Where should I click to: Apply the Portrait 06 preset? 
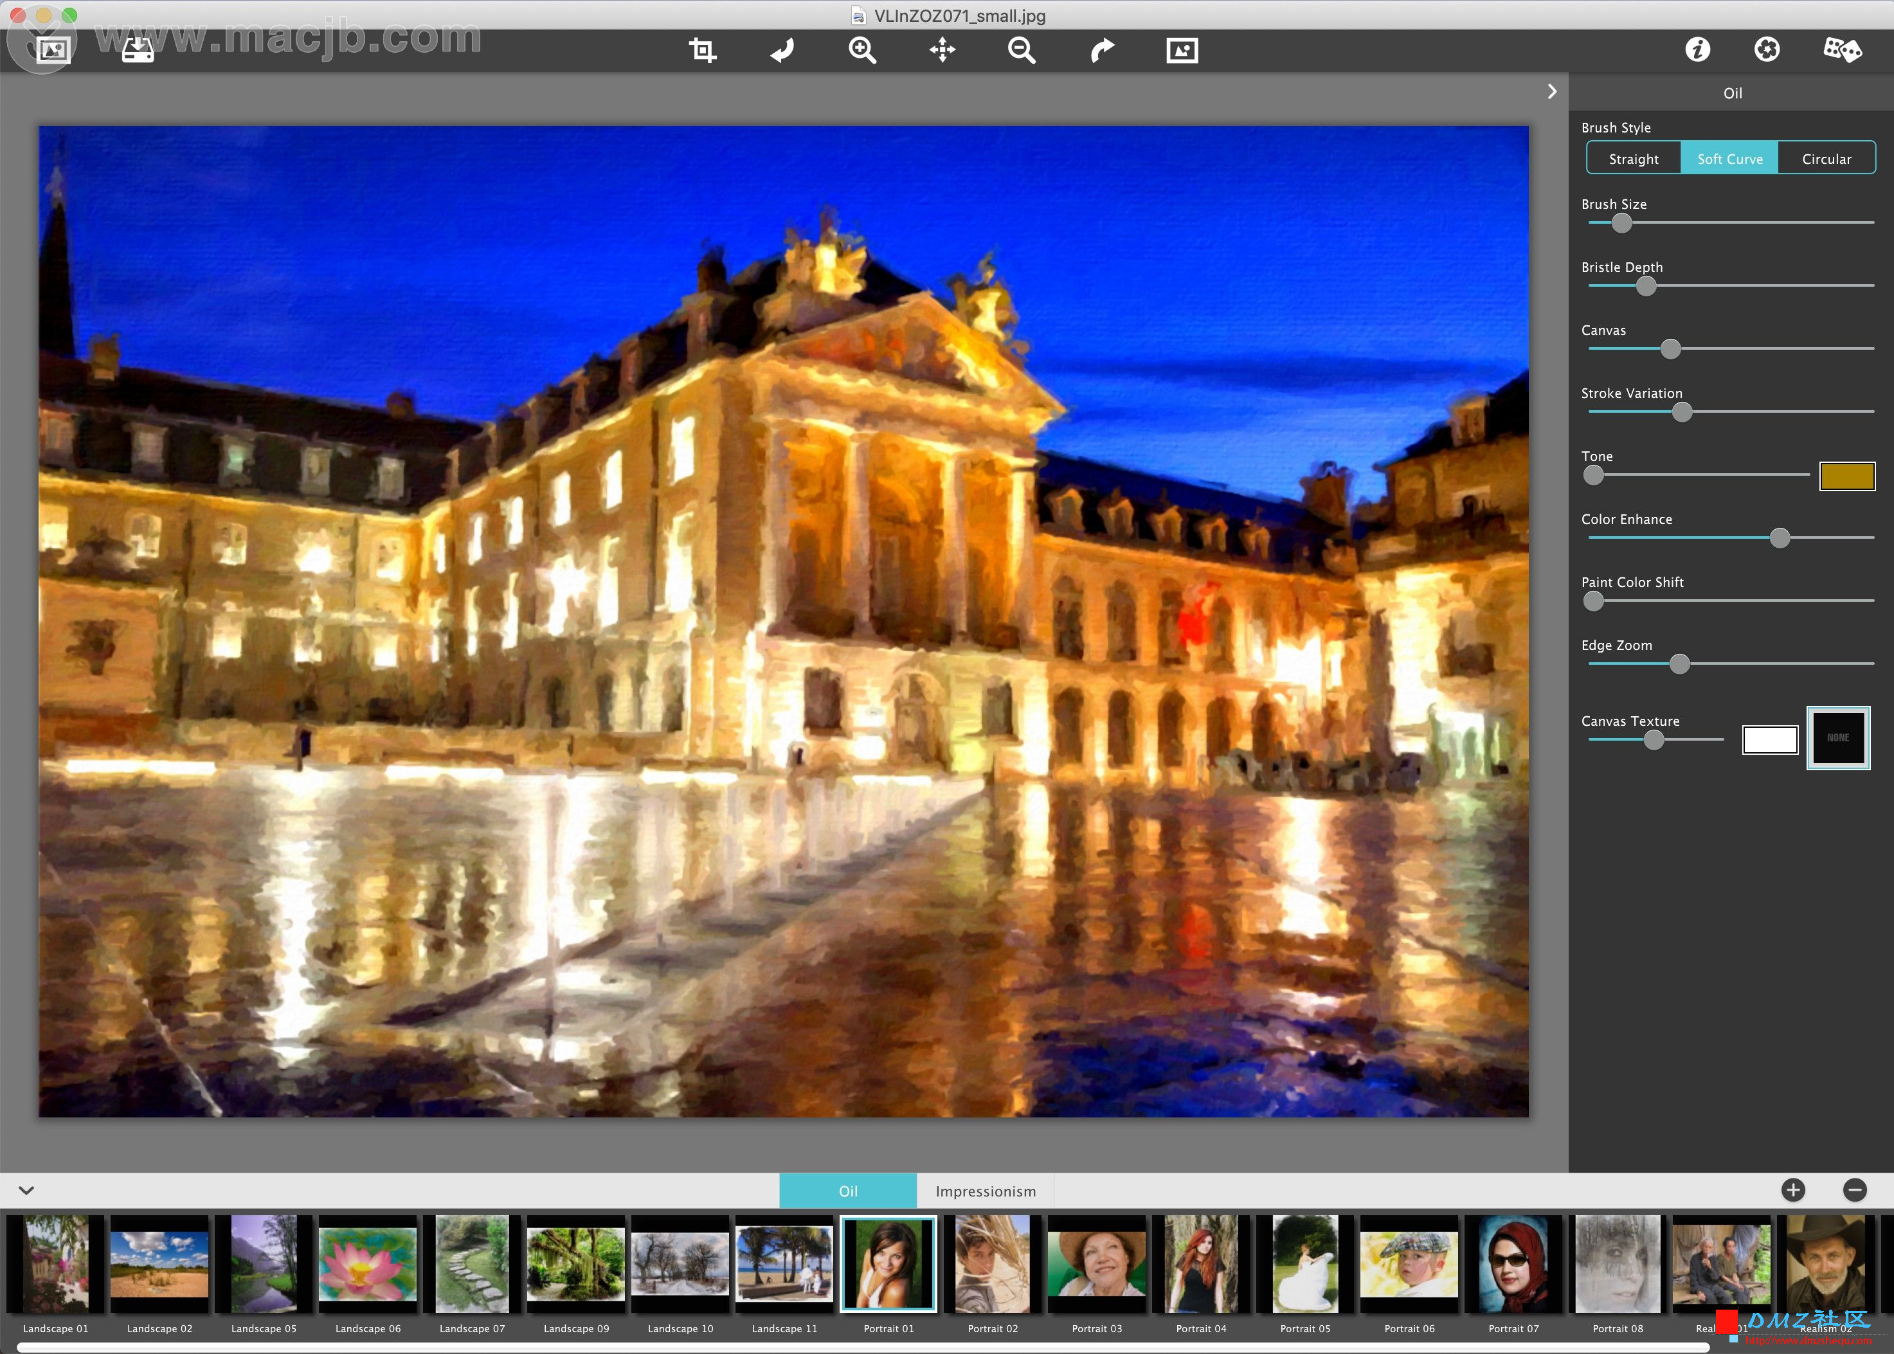pos(1410,1264)
